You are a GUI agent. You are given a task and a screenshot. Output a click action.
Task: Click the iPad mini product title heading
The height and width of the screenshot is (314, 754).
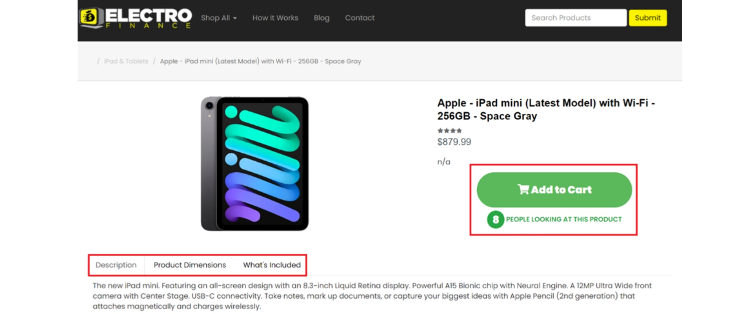(x=546, y=110)
